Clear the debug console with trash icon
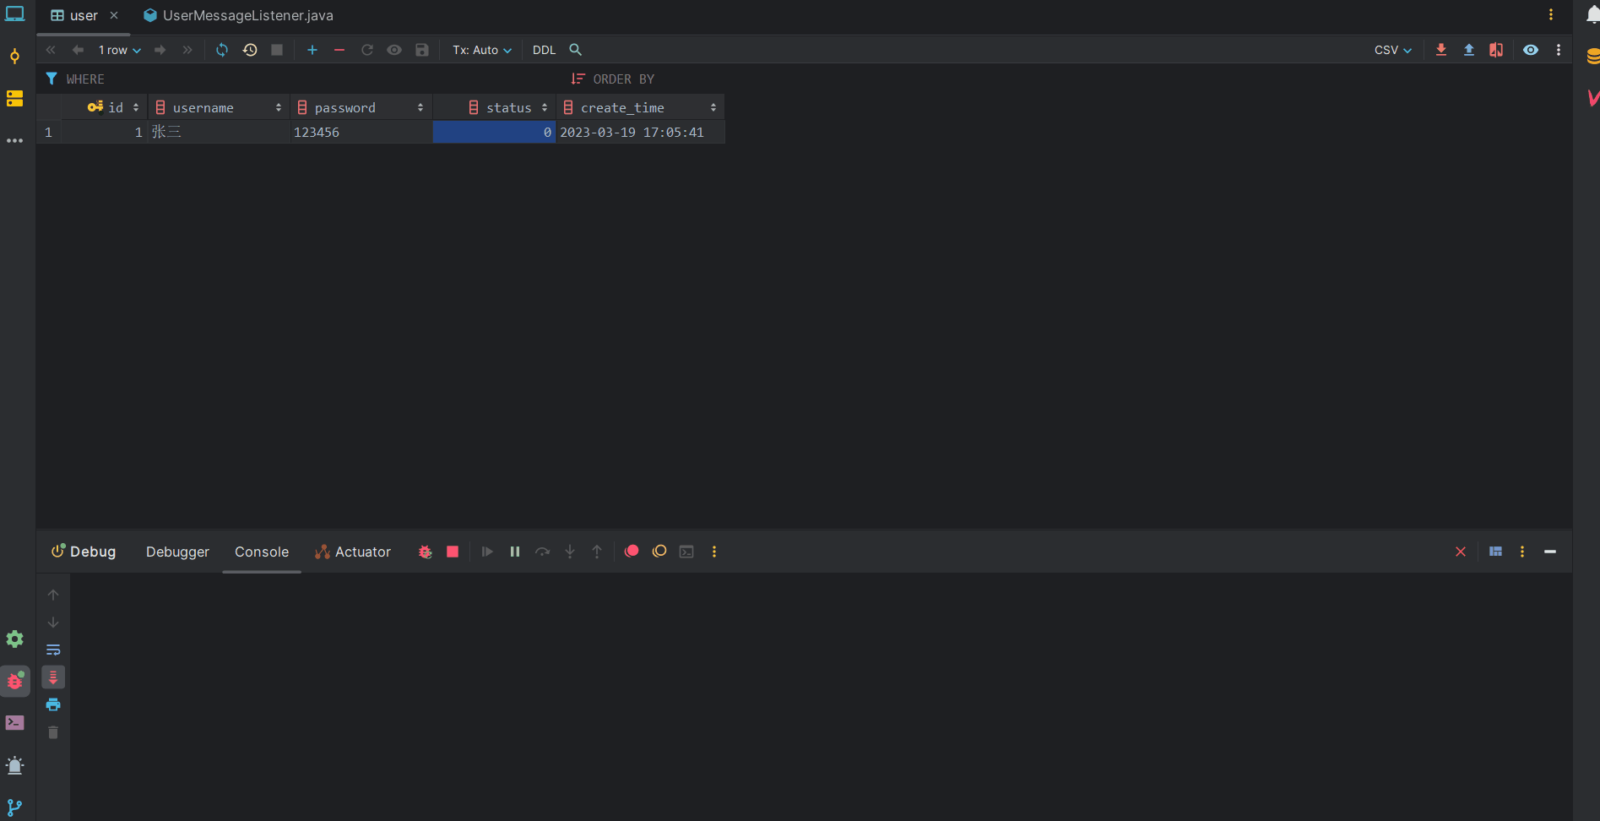Viewport: 1600px width, 821px height. coord(53,732)
